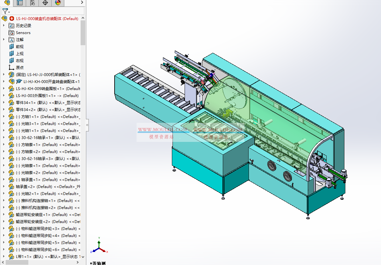Select the FeatureManager design tree tab
381x265 pixels.
(7, 3)
